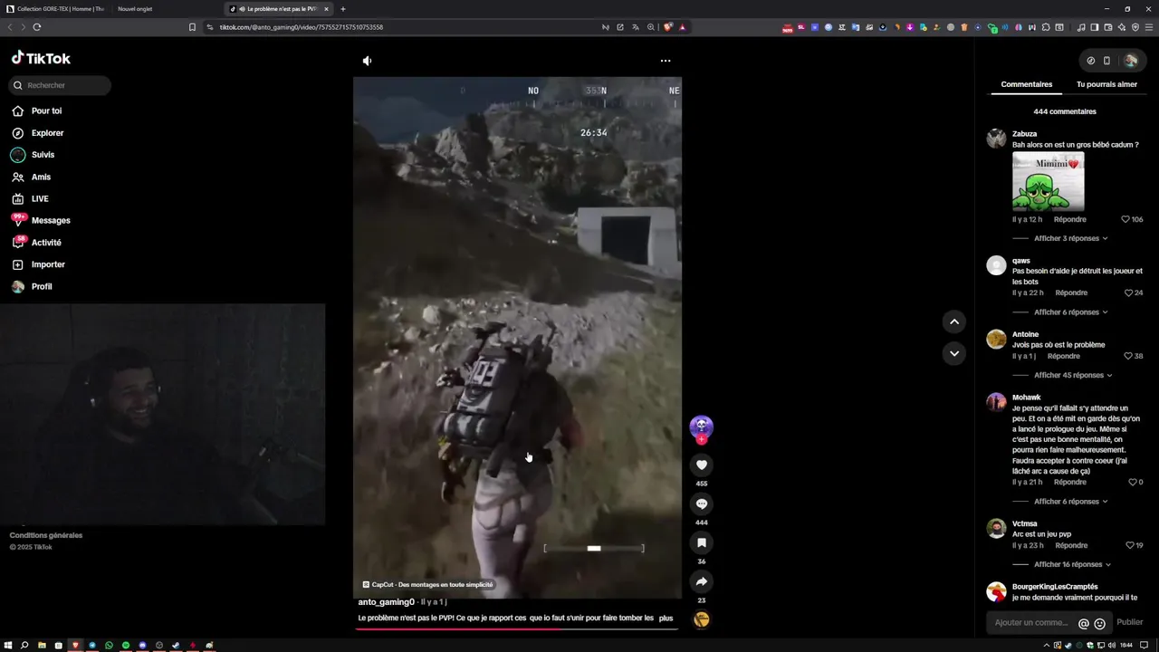The image size is (1159, 652).
Task: Switch to the Nouvel onglet tab
Action: [x=135, y=9]
